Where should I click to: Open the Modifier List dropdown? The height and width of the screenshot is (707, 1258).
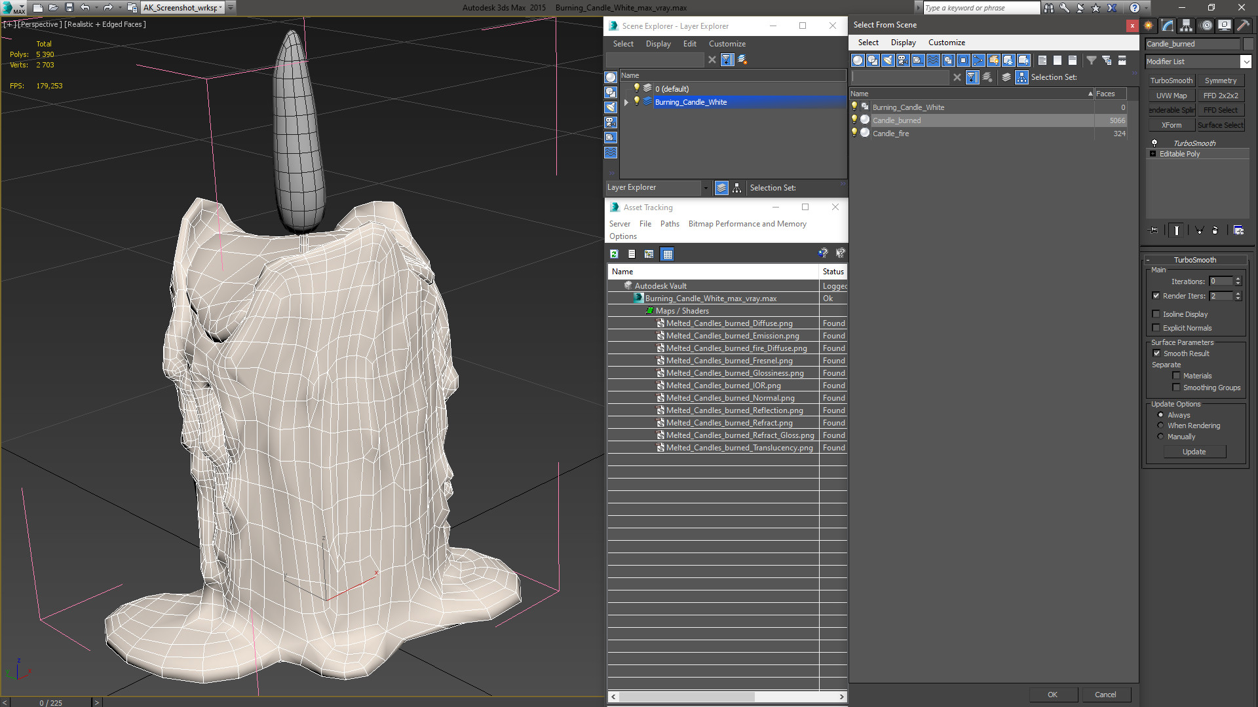click(1246, 62)
